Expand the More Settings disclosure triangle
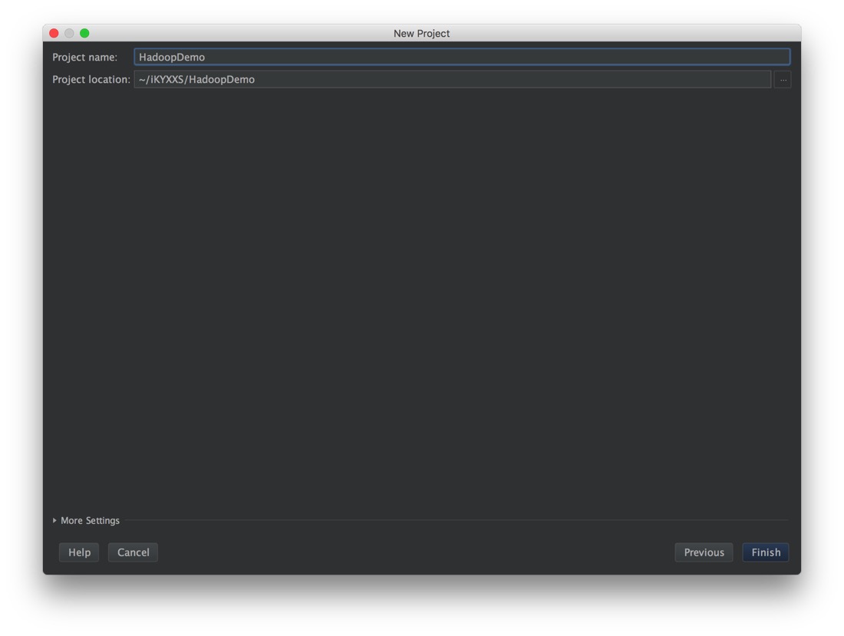Viewport: 844px width, 636px height. tap(54, 520)
